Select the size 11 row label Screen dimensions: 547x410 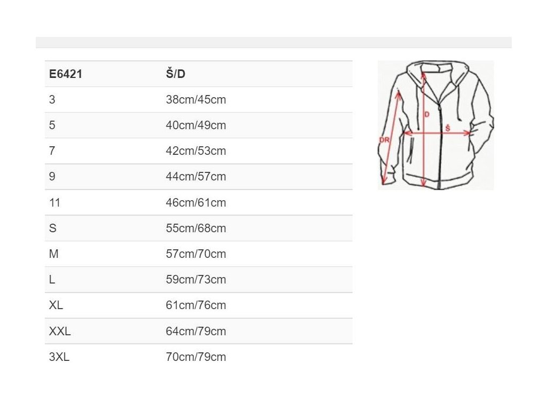click(x=54, y=203)
